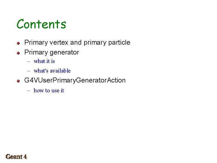Click the word 'vertex' in first bullet

(x=59, y=42)
